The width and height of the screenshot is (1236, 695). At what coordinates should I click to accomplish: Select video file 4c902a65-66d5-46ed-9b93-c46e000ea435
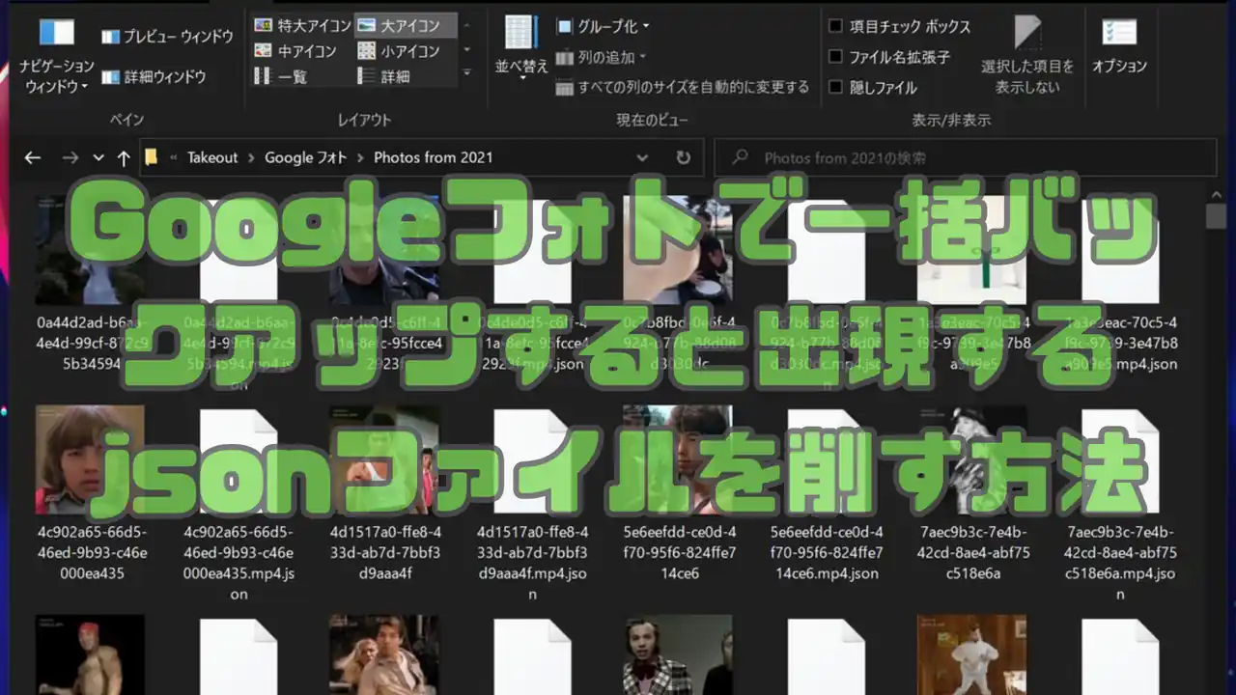click(x=90, y=492)
